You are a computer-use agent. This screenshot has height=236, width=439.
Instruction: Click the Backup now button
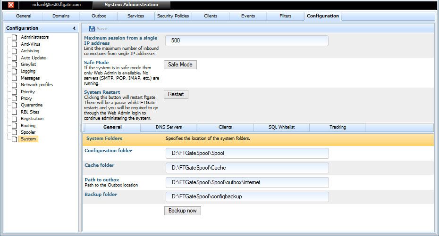(183, 211)
